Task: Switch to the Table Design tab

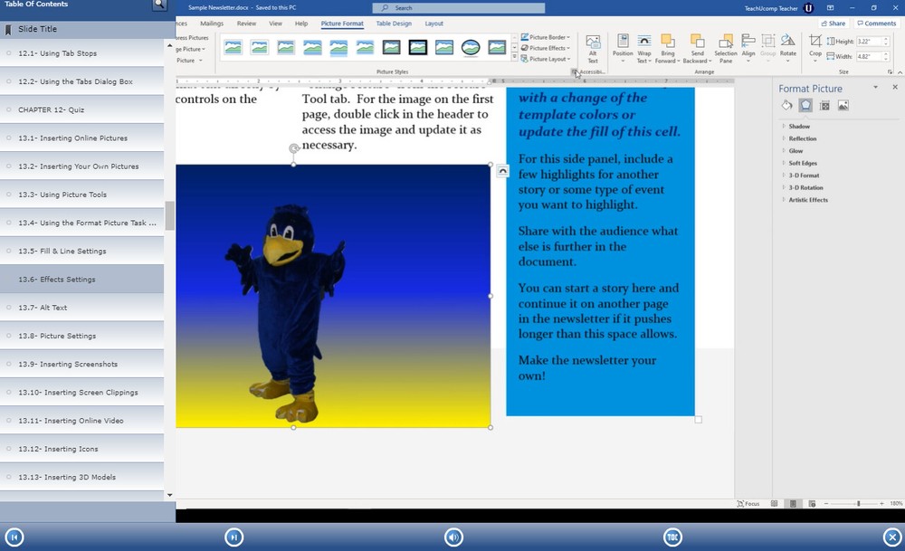Action: click(395, 24)
